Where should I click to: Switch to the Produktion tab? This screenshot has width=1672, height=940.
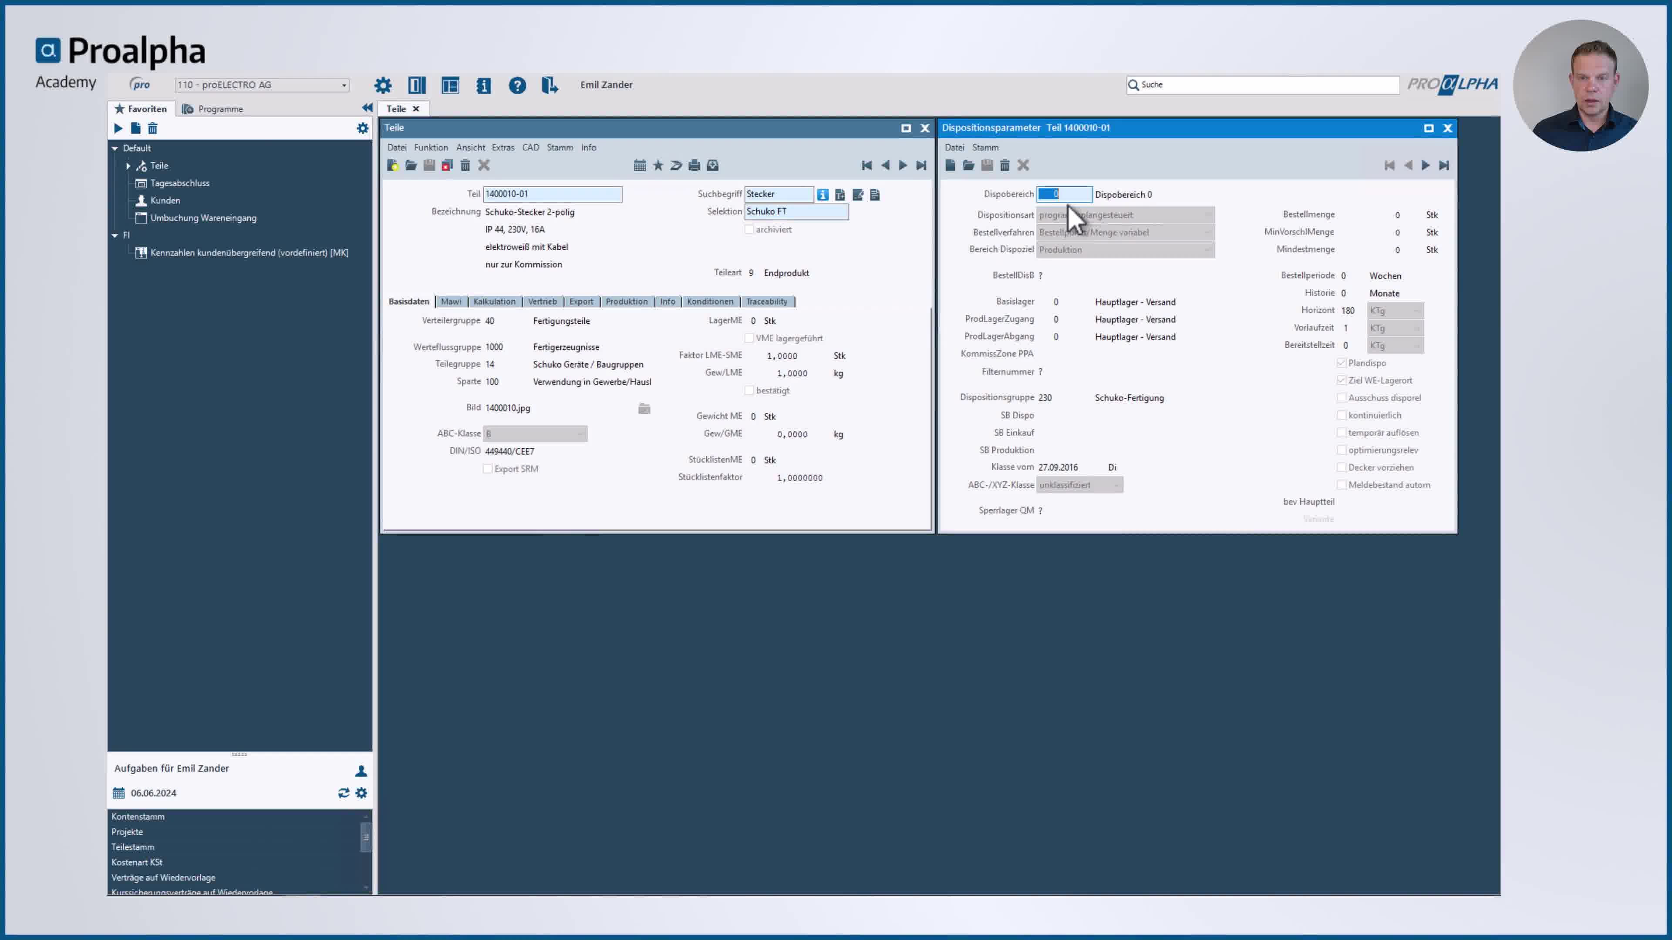[x=627, y=302]
